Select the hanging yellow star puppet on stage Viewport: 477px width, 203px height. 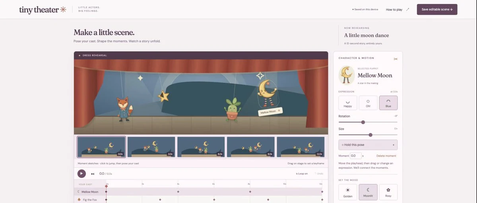[164, 96]
